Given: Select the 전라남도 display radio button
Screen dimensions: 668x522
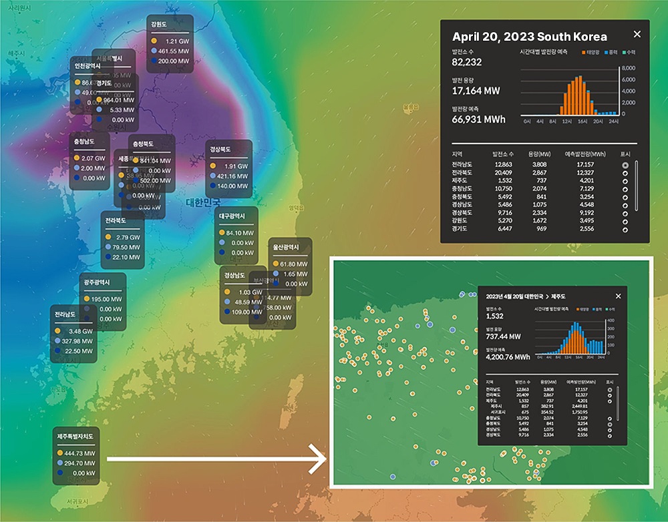Looking at the screenshot, I should [625, 165].
